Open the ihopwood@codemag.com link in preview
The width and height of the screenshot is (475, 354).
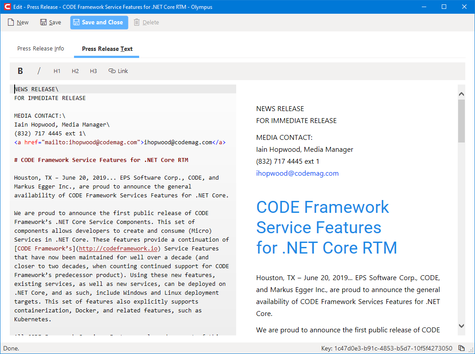(297, 173)
